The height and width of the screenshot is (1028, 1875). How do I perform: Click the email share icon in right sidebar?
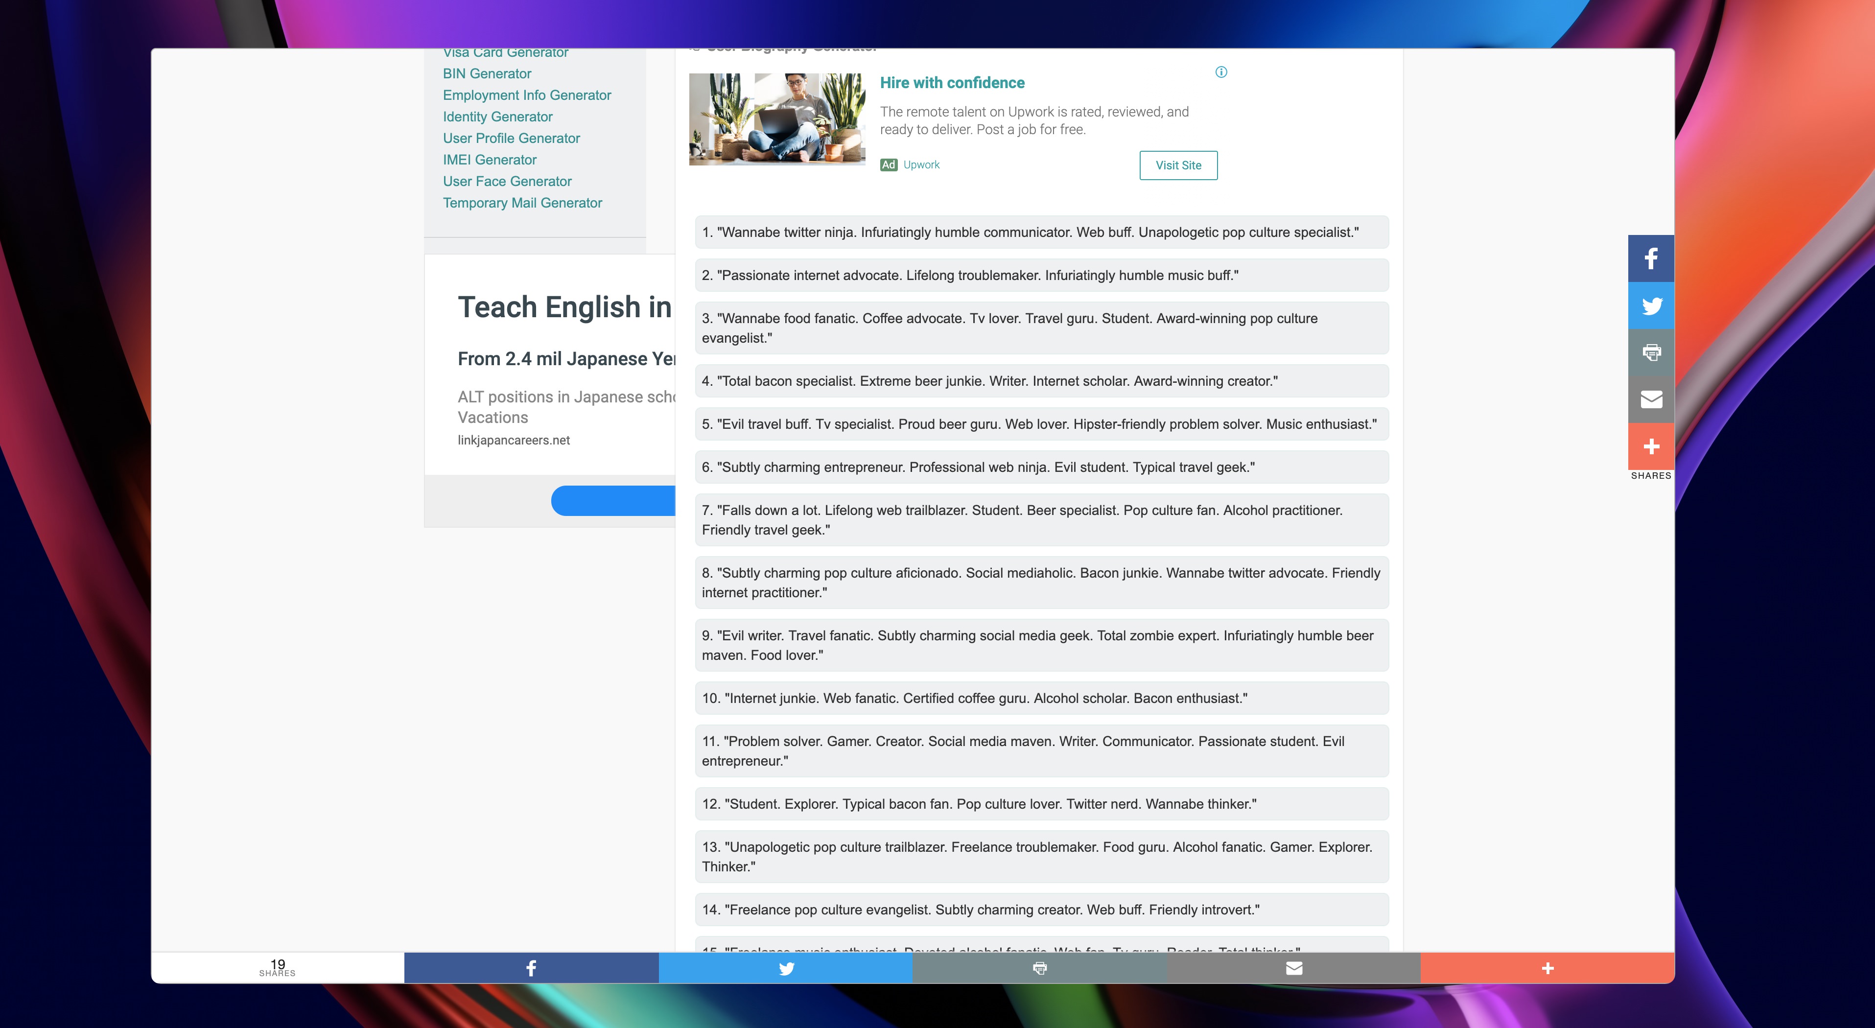coord(1651,399)
